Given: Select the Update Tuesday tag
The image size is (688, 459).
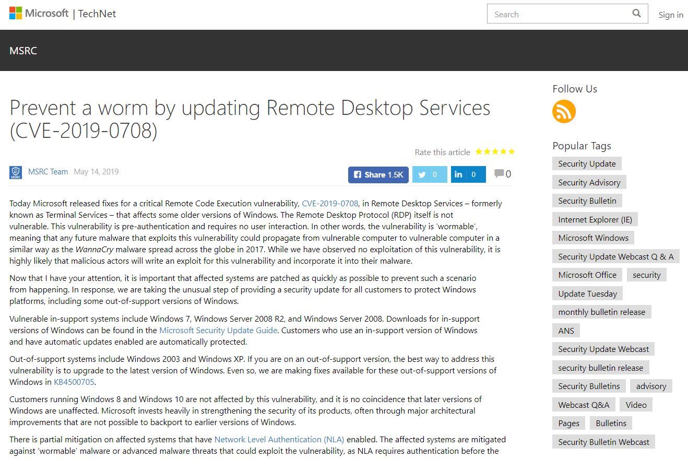Looking at the screenshot, I should [588, 293].
